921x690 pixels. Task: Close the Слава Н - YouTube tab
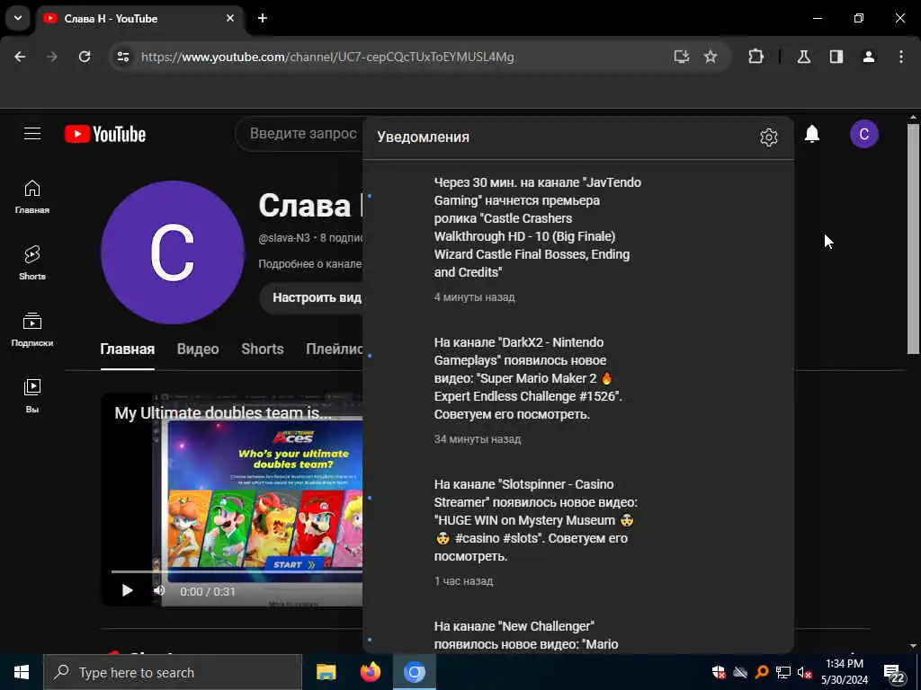(x=230, y=18)
